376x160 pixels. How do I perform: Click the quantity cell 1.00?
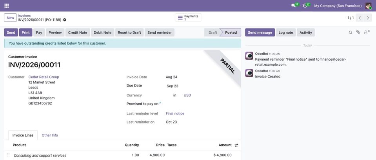click(x=135, y=155)
